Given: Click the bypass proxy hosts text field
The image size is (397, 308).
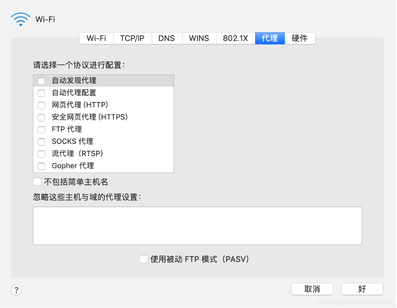Looking at the screenshot, I should tap(197, 226).
